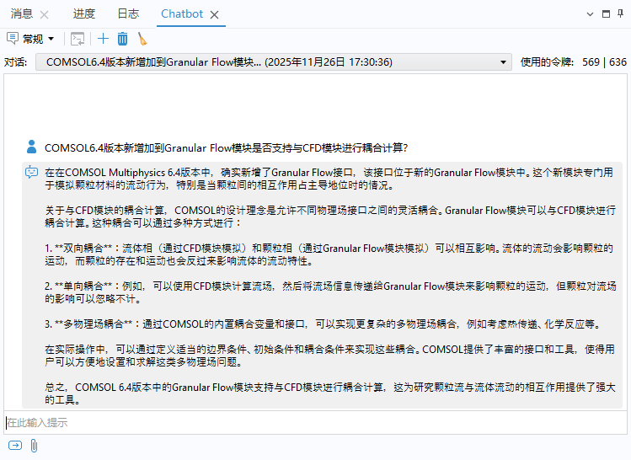Image resolution: width=631 pixels, height=460 pixels.
Task: Click the paragraph starting 关于与CFD模块
Action: click(330, 217)
